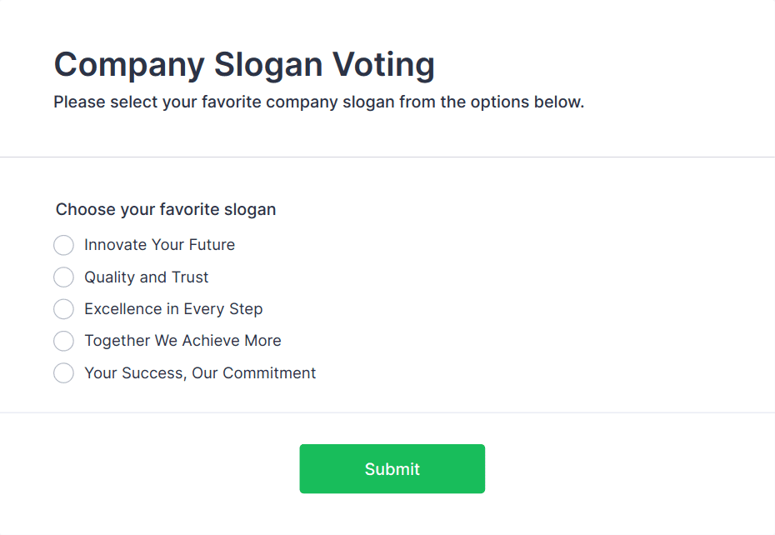Click the 'Together We Achieve More' label text

182,341
